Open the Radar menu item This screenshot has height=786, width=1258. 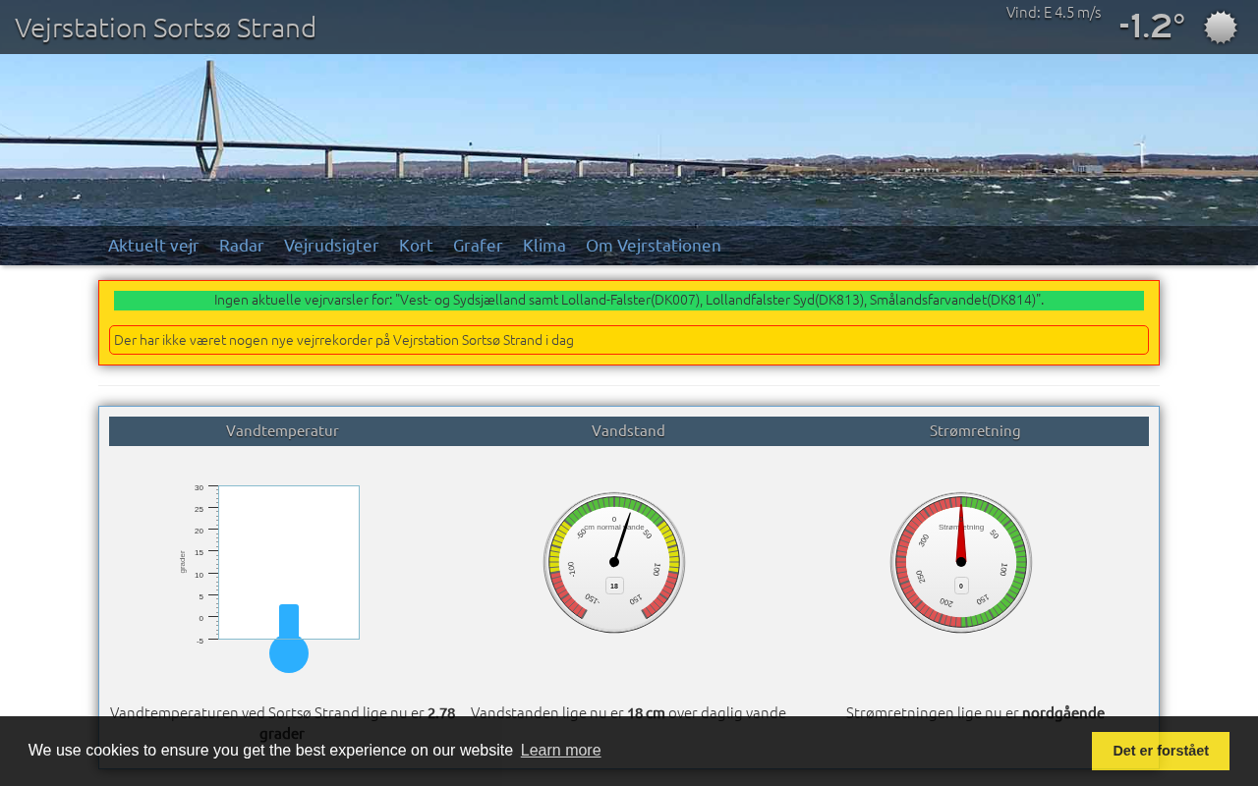pos(242,246)
